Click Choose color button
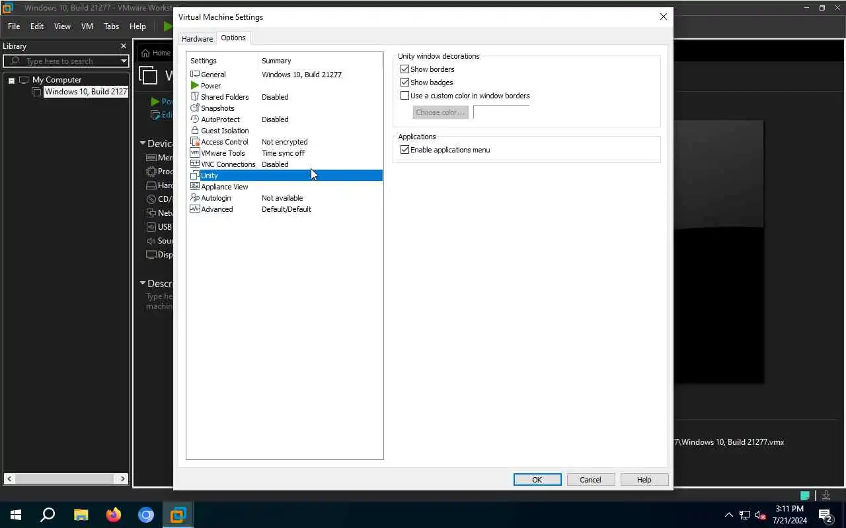This screenshot has width=846, height=528. tap(441, 112)
